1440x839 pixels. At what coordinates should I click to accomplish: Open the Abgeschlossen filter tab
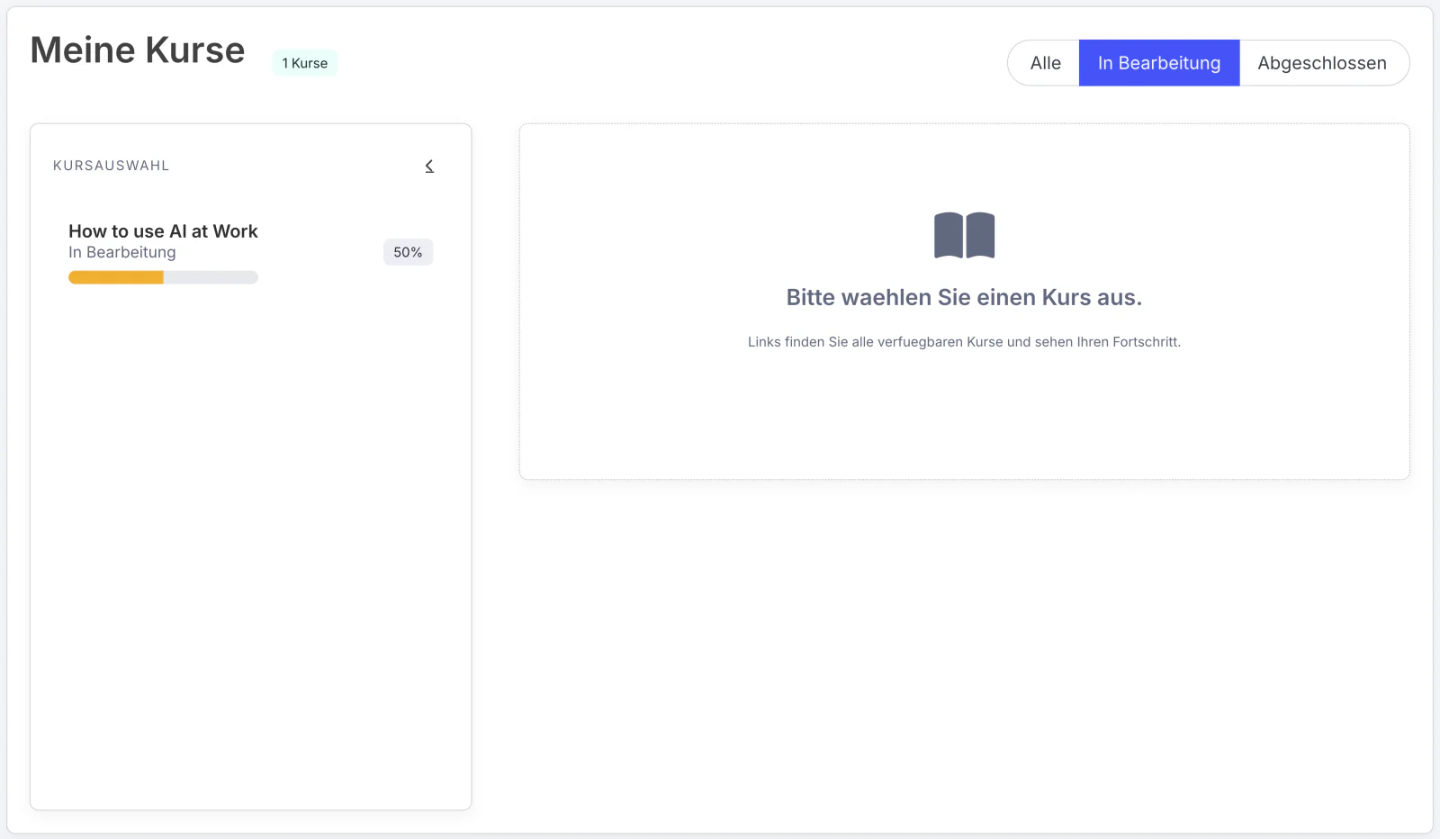[x=1323, y=63]
